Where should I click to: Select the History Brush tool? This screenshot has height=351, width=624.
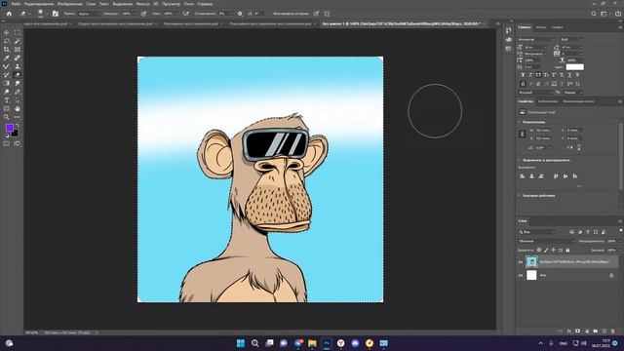coord(7,75)
